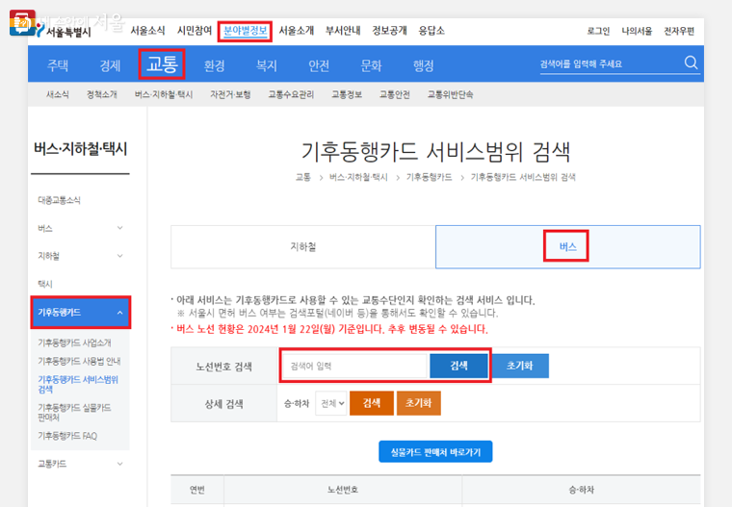Open 기후동행카드 사용법 안내 sidebar link
The height and width of the screenshot is (507, 732).
click(79, 361)
